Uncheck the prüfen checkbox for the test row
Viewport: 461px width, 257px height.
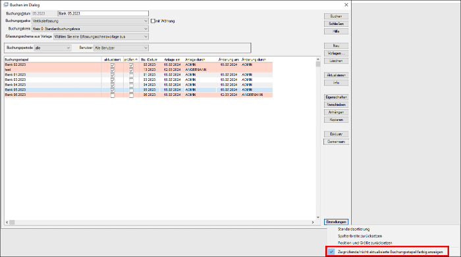point(131,70)
